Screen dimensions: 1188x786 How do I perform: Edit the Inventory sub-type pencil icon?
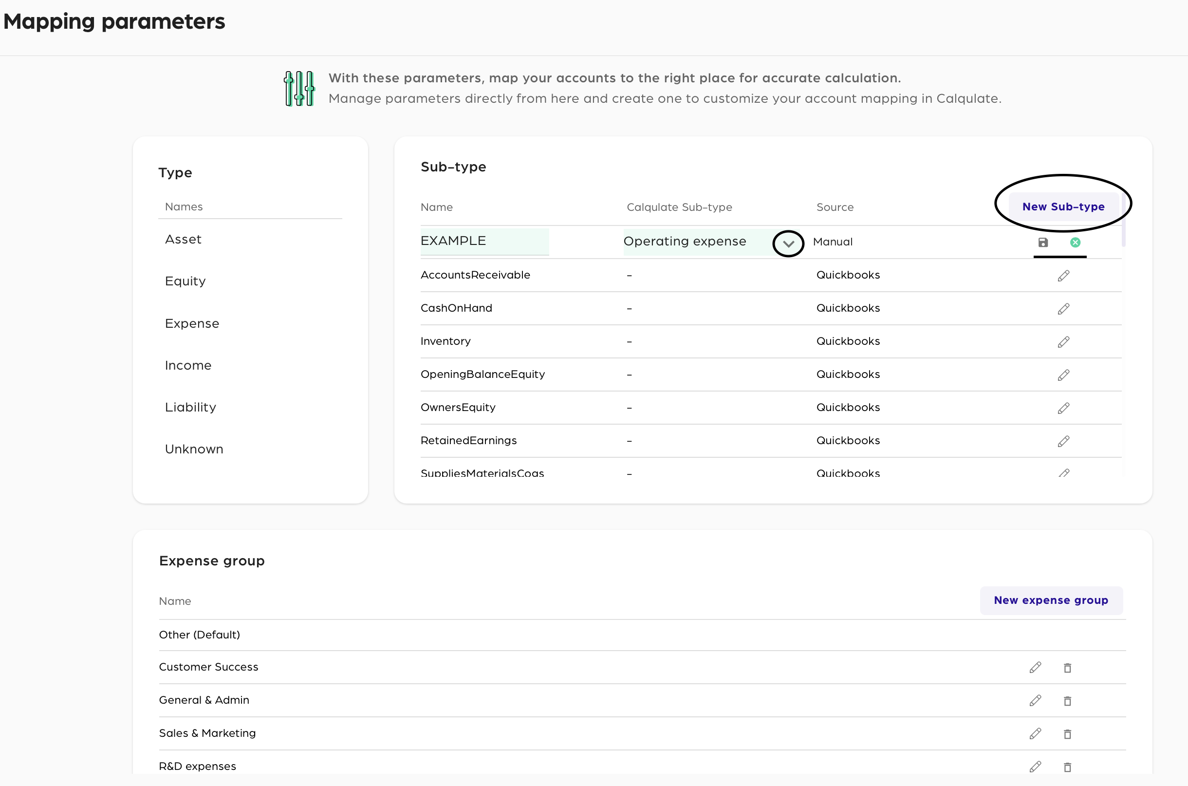pyautogui.click(x=1063, y=342)
